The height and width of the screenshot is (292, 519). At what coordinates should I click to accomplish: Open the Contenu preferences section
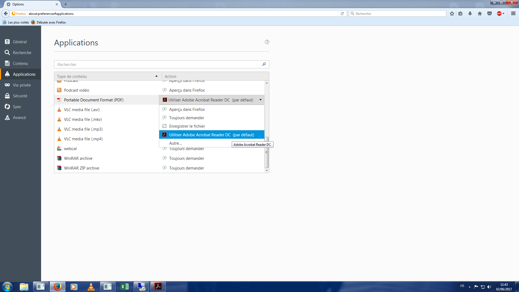point(21,63)
